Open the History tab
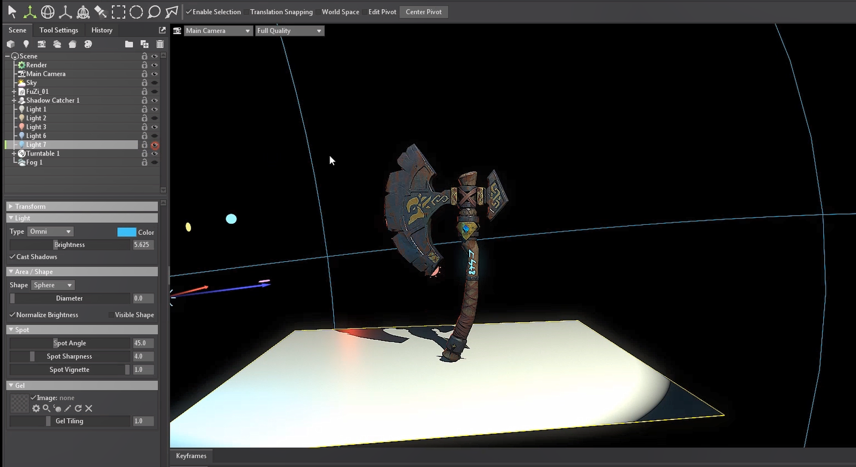856x467 pixels. click(101, 30)
